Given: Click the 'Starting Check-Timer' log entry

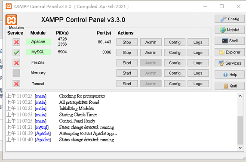Looking at the screenshot, I should 78,115.
